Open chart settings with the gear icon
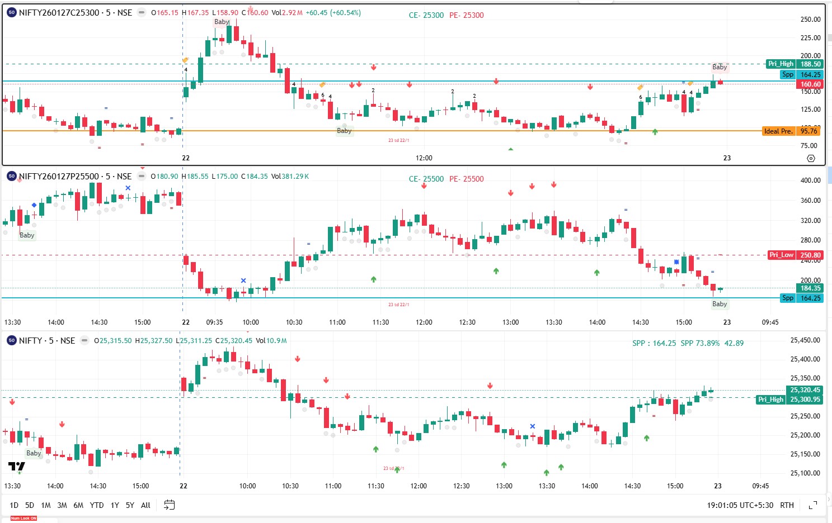 811,159
